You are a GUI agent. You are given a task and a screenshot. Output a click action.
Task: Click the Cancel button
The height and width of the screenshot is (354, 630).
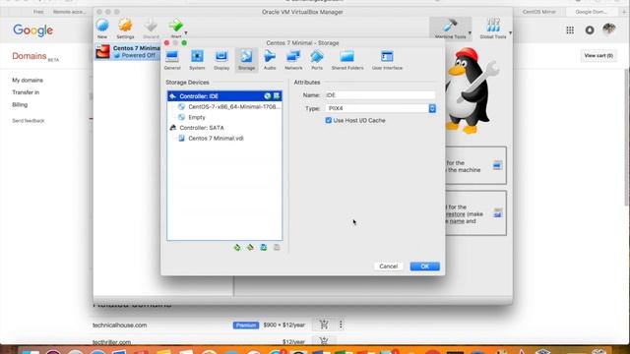[x=388, y=266]
